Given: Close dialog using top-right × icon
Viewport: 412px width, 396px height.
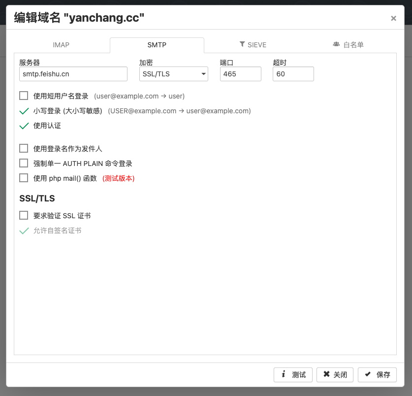Looking at the screenshot, I should [393, 19].
